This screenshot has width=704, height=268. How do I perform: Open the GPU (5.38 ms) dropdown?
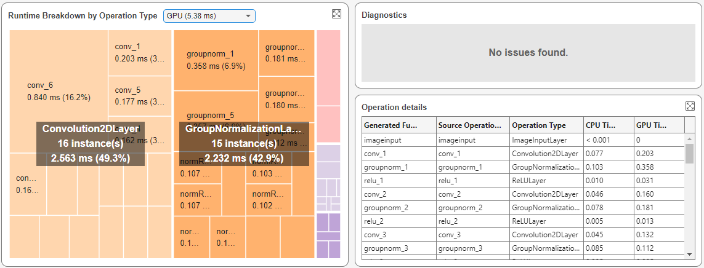tap(209, 15)
